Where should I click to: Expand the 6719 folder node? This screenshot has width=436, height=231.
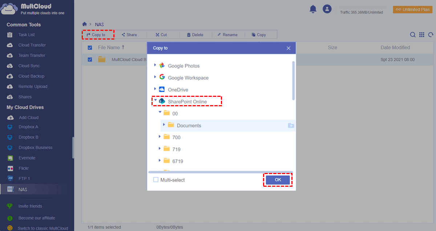(x=160, y=160)
